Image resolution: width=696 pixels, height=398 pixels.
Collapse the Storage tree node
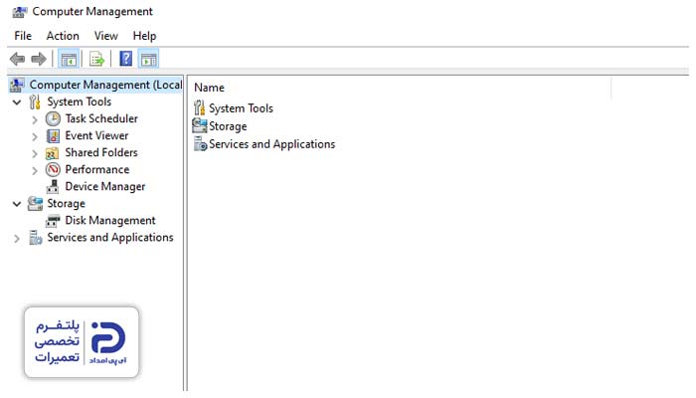point(16,204)
